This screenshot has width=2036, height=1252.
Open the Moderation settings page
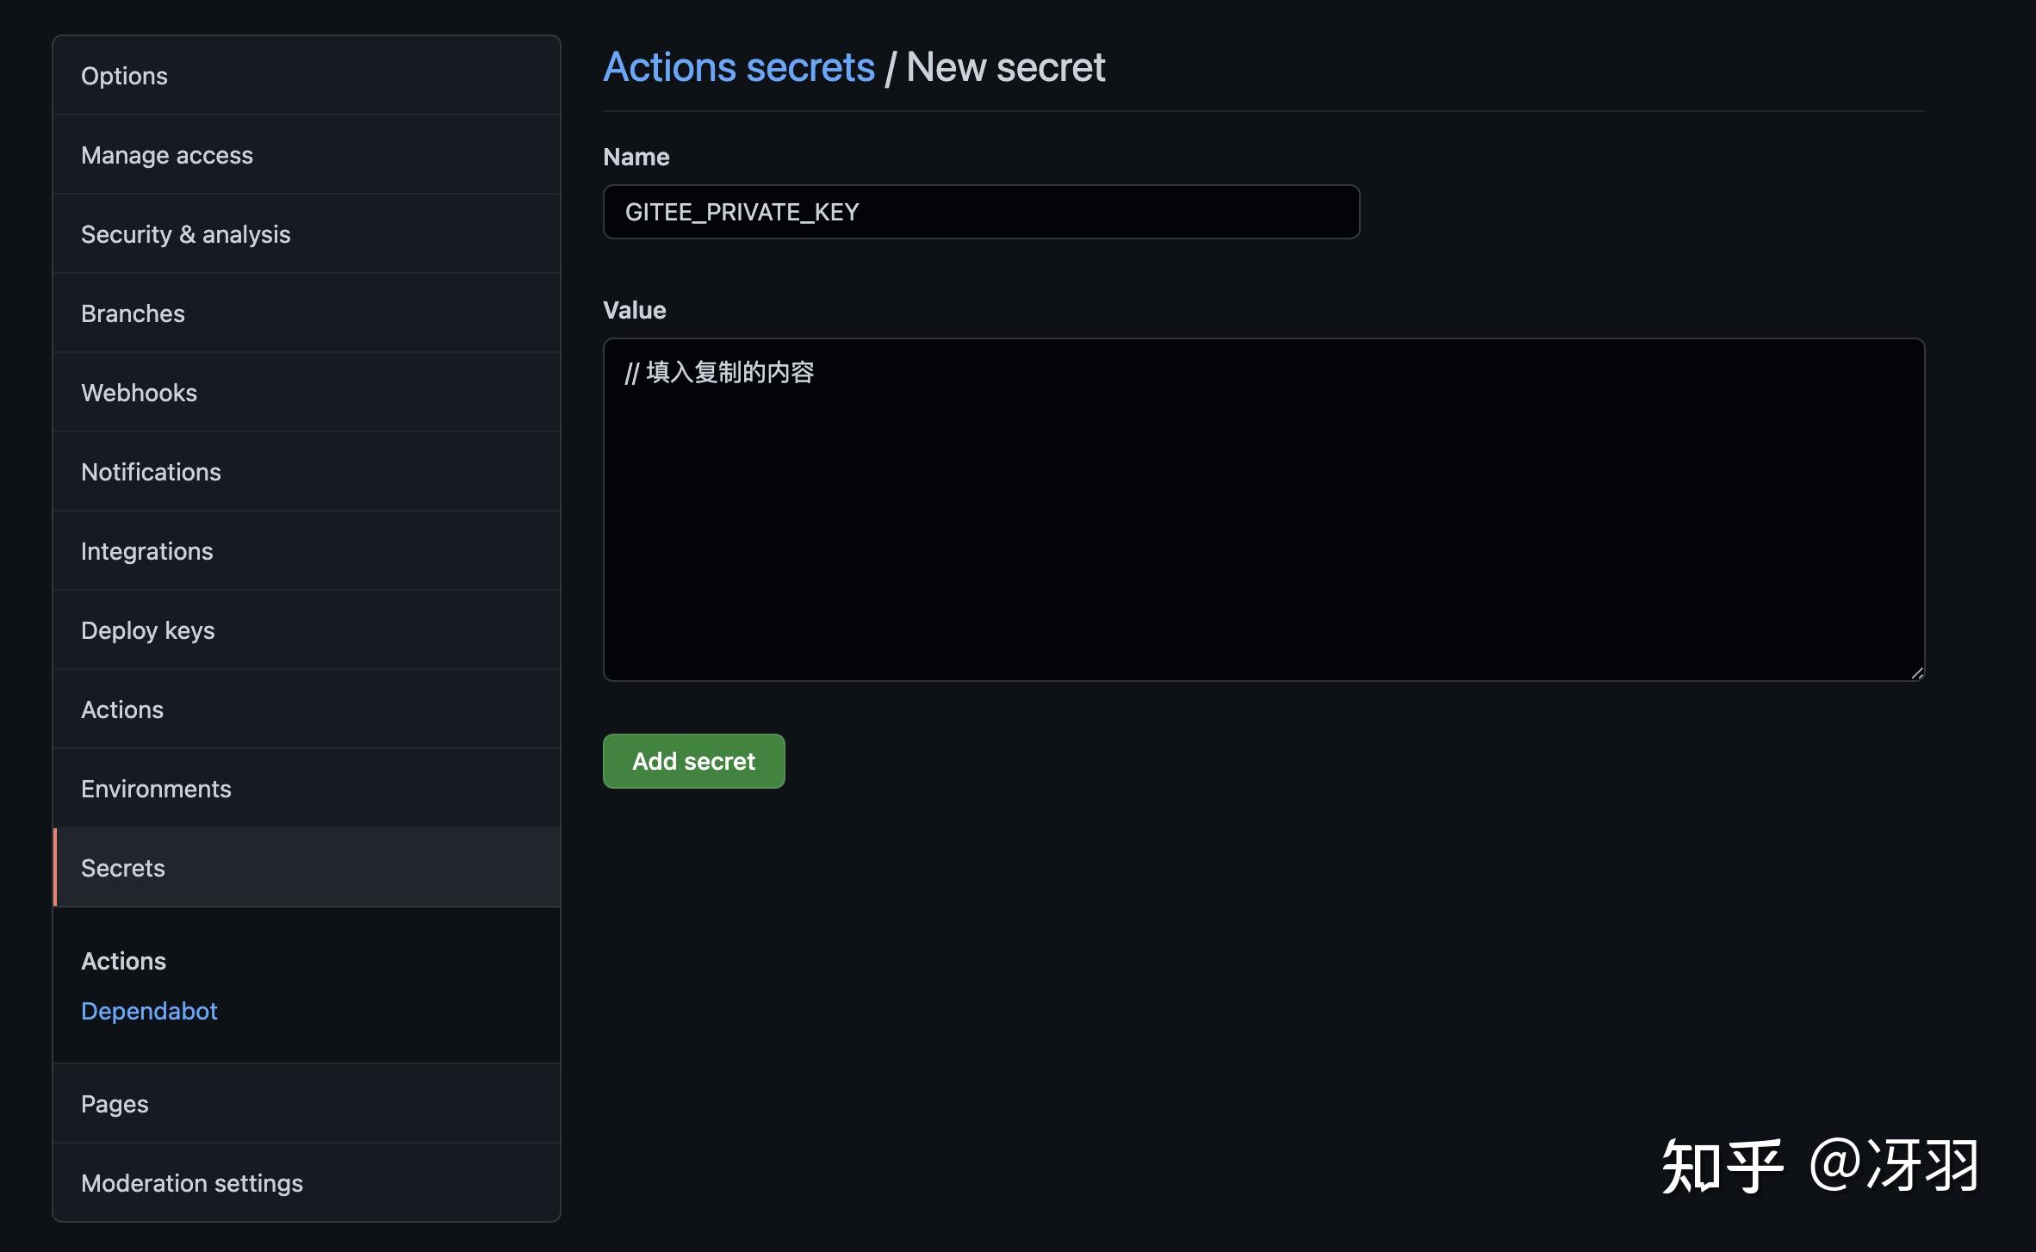click(191, 1182)
